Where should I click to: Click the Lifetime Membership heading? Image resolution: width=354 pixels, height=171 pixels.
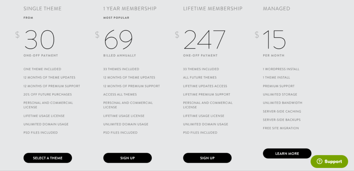pos(213,9)
